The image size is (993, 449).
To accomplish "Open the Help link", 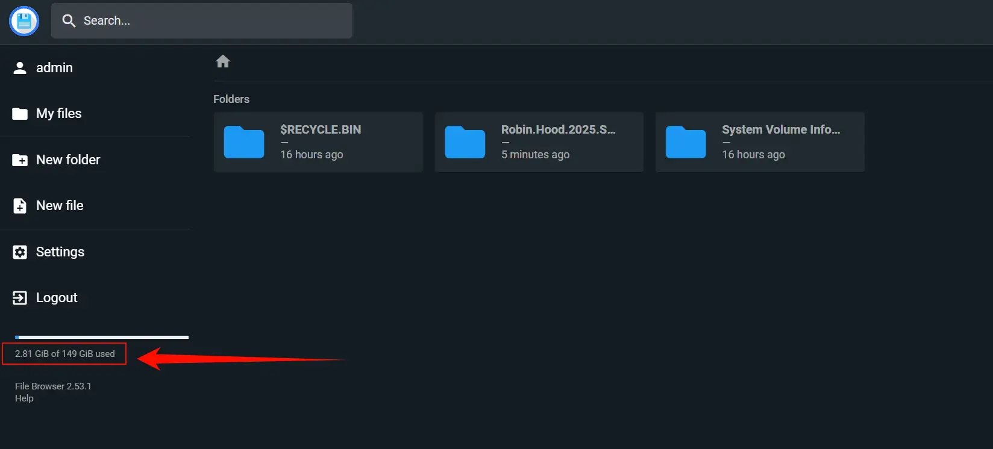I will tap(24, 398).
